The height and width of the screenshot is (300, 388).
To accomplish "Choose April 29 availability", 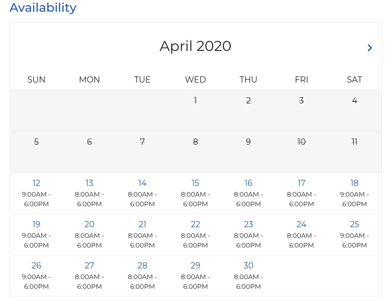I will tap(195, 266).
